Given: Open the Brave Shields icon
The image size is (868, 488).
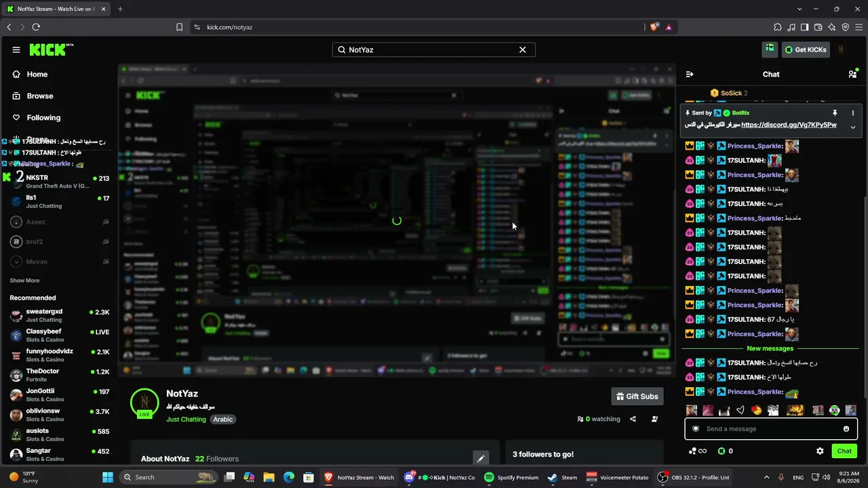Looking at the screenshot, I should [x=654, y=27].
